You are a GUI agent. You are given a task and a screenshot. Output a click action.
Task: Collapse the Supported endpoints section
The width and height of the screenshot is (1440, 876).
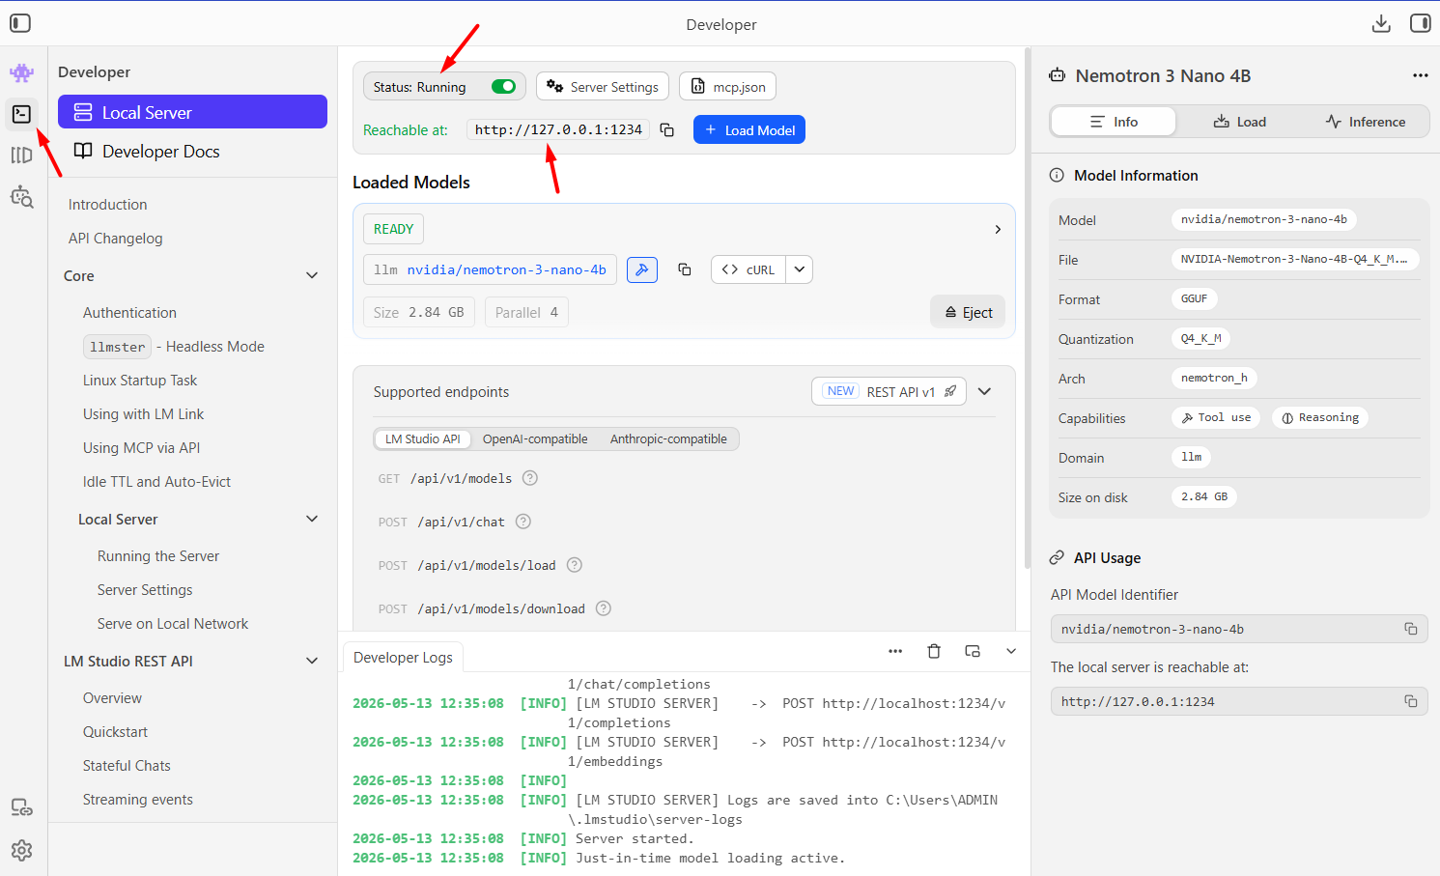984,391
